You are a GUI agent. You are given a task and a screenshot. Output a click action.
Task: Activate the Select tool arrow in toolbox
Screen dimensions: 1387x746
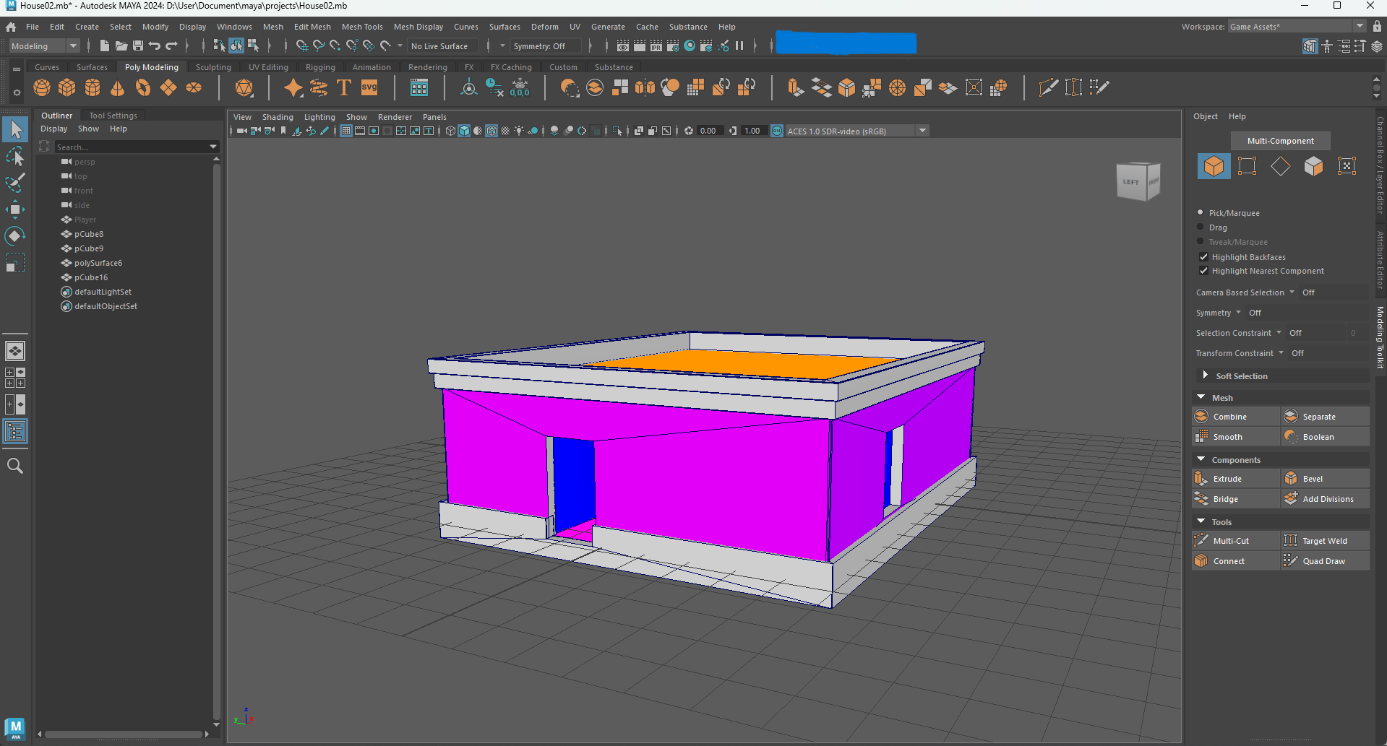point(15,130)
